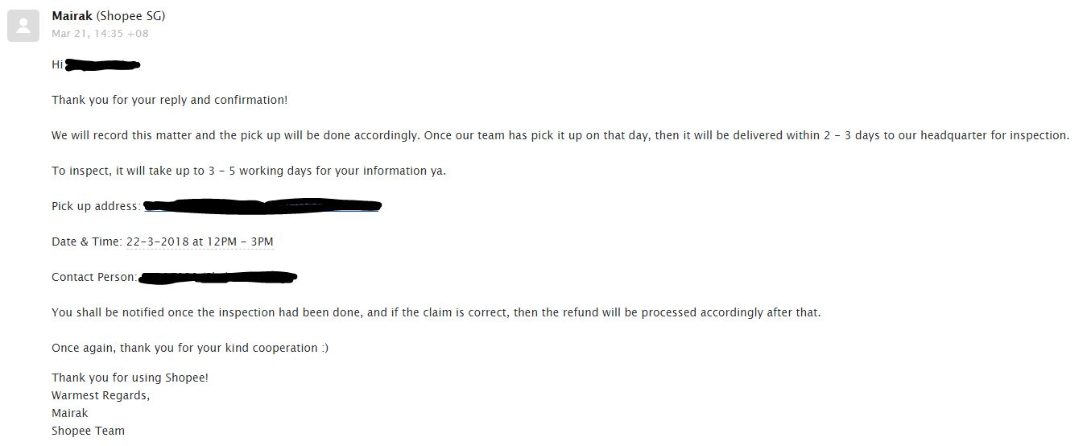Click the sentence about headquarter inspection
The image size is (1087, 446).
[560, 135]
